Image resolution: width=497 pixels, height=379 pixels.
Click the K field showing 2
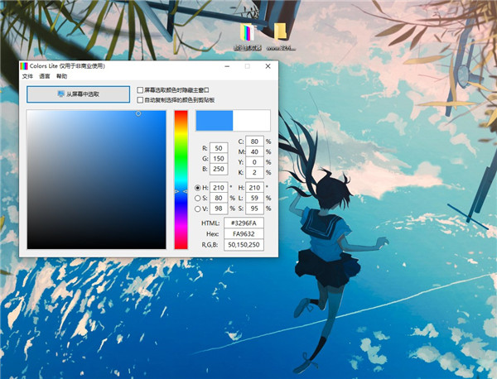tap(254, 173)
